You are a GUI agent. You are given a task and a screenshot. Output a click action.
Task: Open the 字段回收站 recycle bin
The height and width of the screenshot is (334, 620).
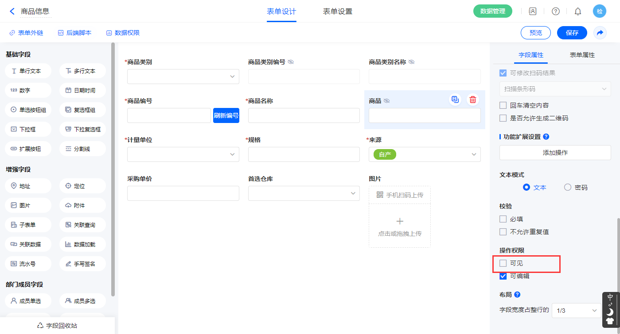coord(57,326)
